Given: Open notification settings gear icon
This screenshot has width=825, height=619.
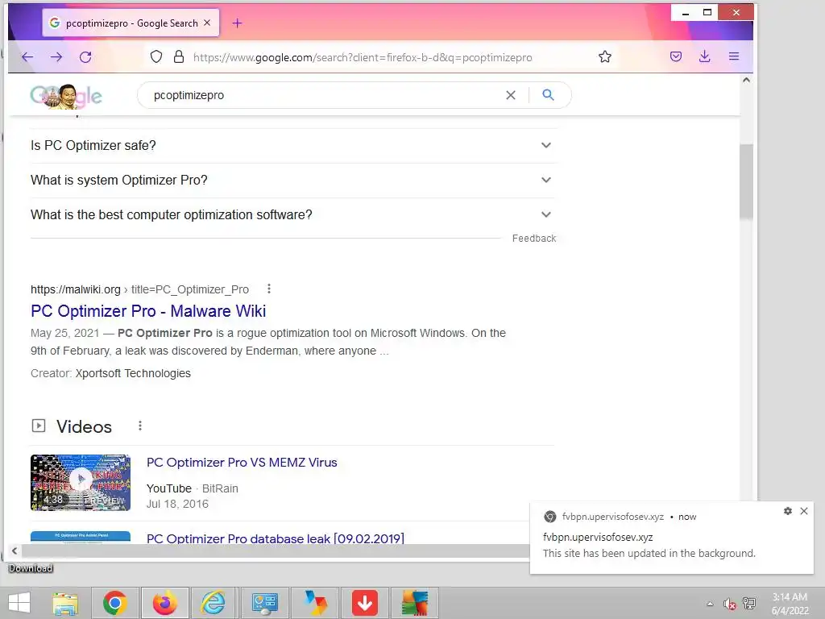Looking at the screenshot, I should click(788, 511).
